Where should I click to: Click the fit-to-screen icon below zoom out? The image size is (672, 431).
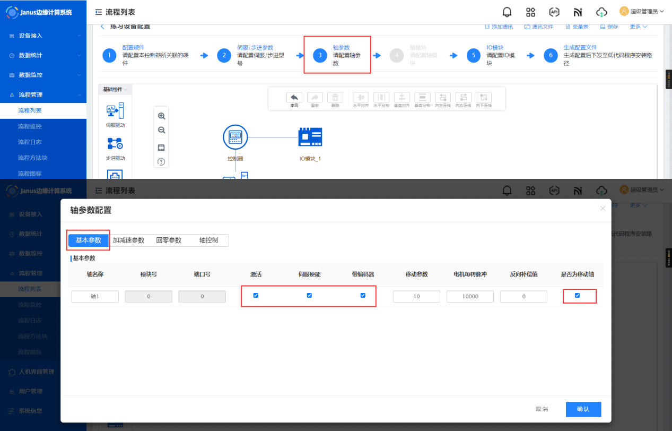(x=162, y=148)
